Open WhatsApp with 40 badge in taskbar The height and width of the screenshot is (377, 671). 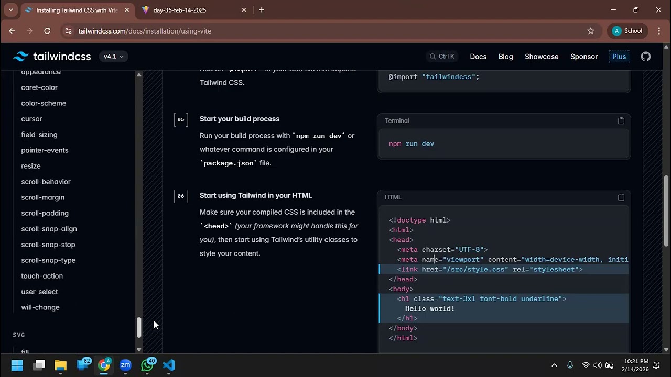click(x=147, y=365)
